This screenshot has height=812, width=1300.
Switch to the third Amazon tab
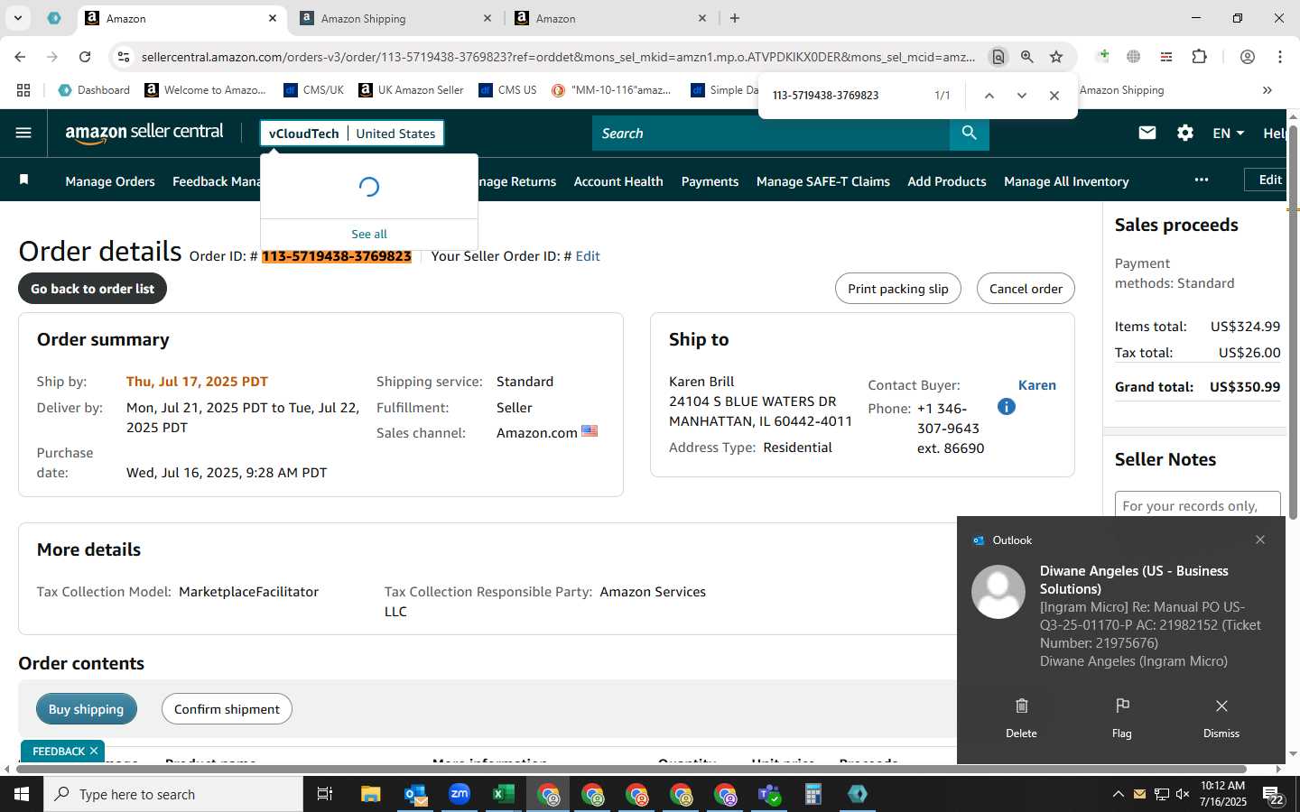pyautogui.click(x=610, y=18)
